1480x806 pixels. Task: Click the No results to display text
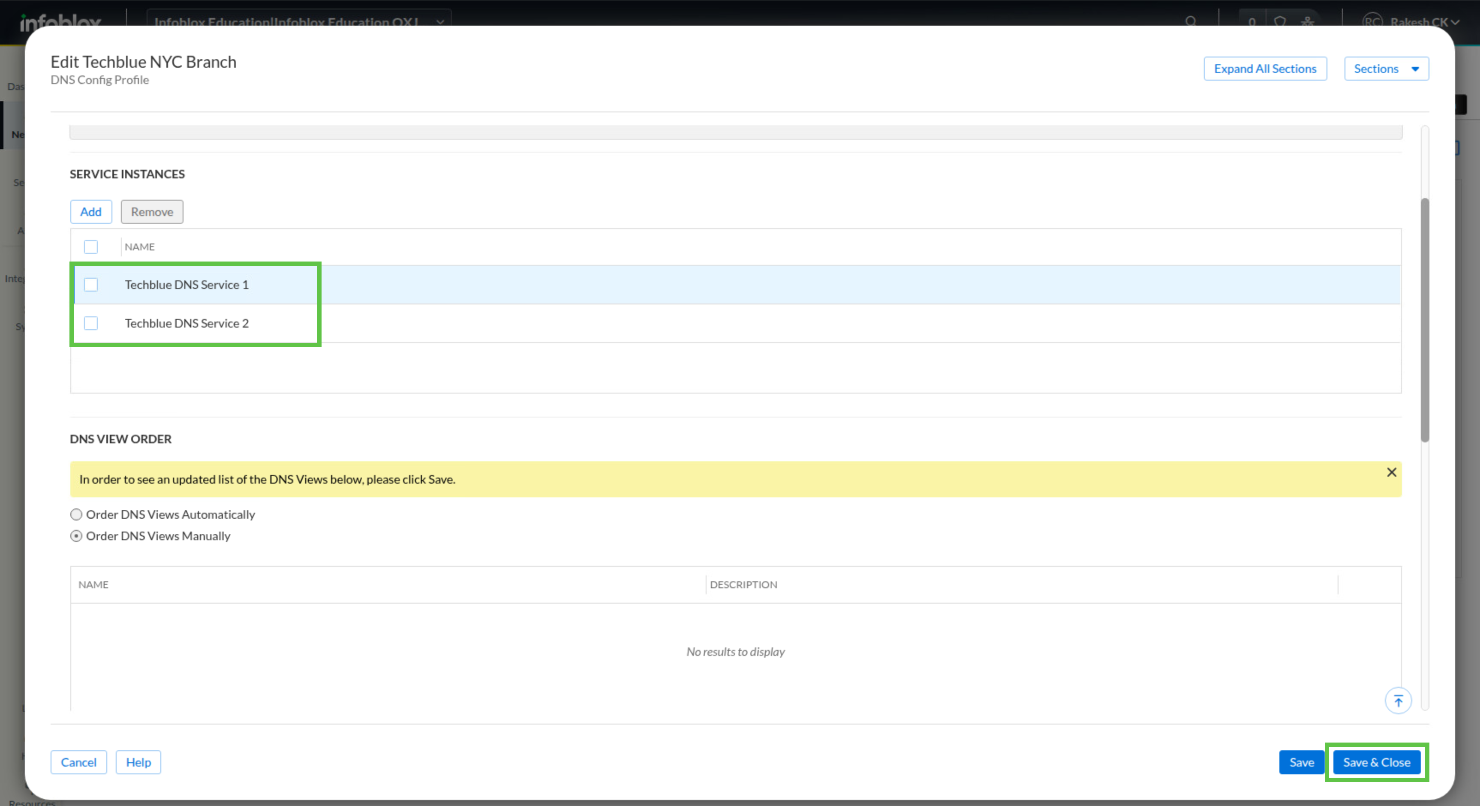coord(735,652)
